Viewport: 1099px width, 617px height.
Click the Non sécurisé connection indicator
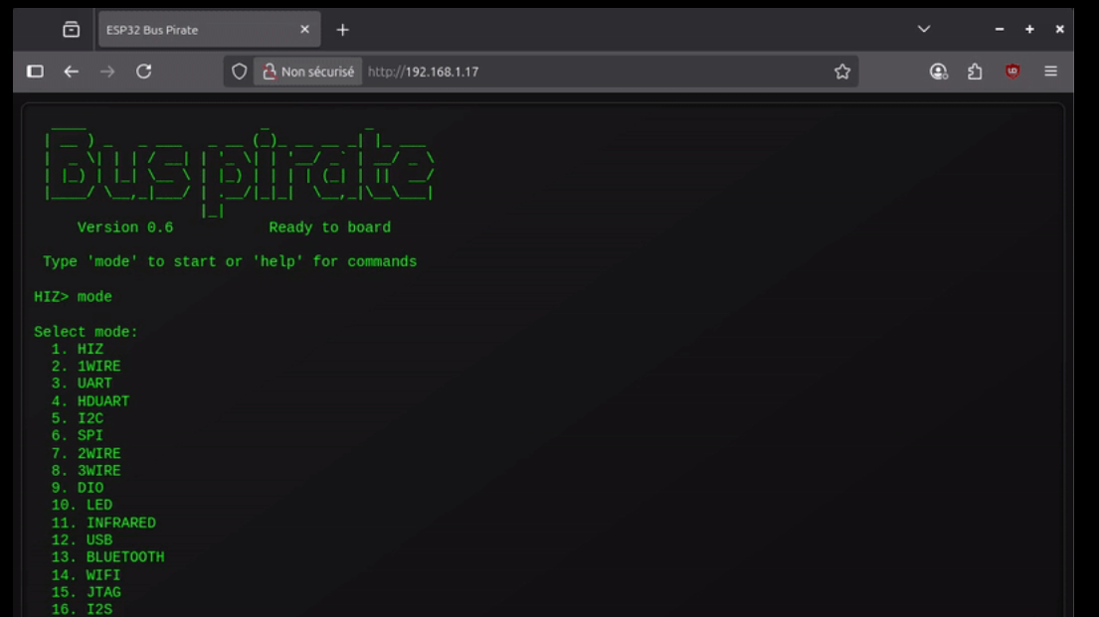[x=308, y=72]
